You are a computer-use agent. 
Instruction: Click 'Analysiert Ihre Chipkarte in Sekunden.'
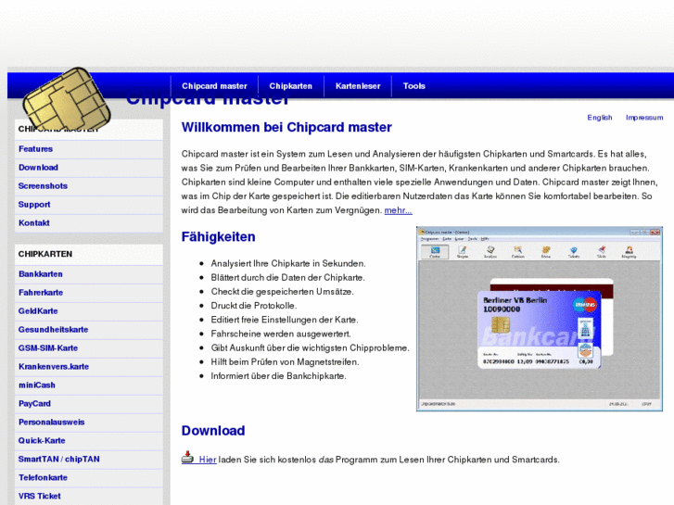pos(288,263)
